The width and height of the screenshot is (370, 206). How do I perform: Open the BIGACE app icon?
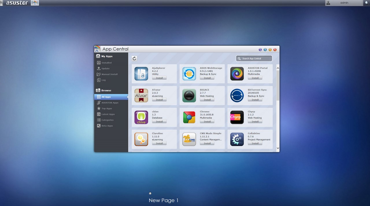coord(189,95)
